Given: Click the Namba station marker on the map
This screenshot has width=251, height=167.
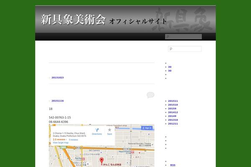Looking at the screenshot, I should tap(83, 159).
